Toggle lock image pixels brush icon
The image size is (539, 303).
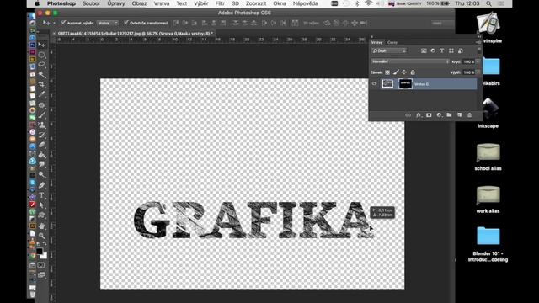396,72
